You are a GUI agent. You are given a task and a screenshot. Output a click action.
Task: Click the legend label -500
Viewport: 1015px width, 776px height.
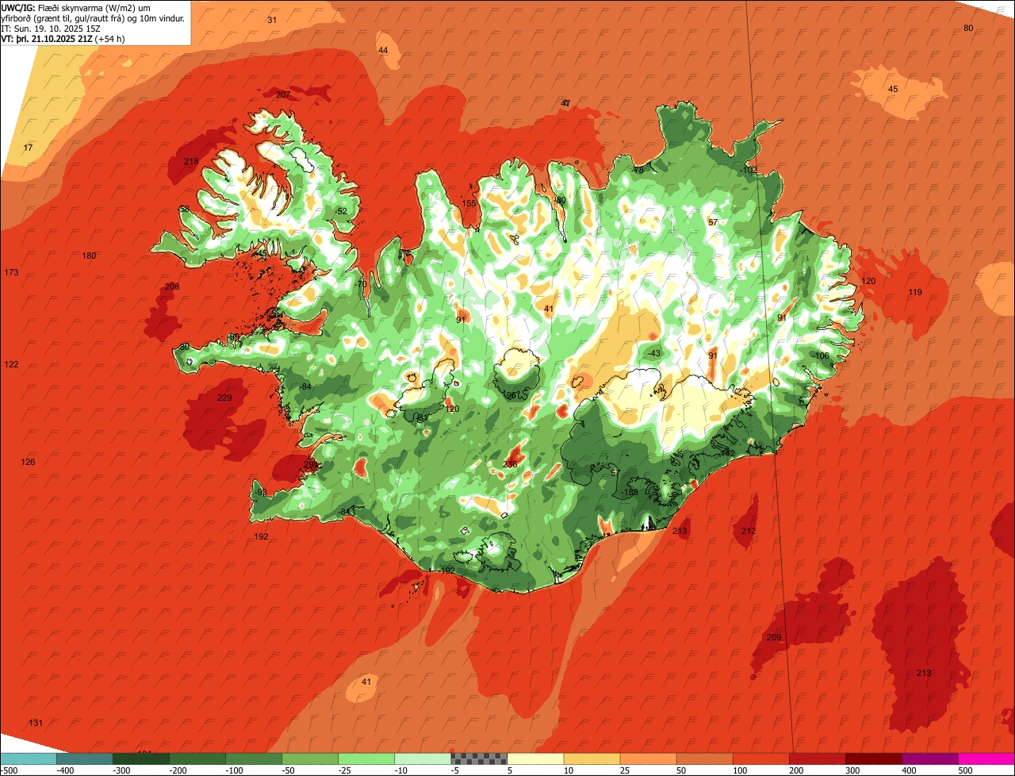click(10, 770)
